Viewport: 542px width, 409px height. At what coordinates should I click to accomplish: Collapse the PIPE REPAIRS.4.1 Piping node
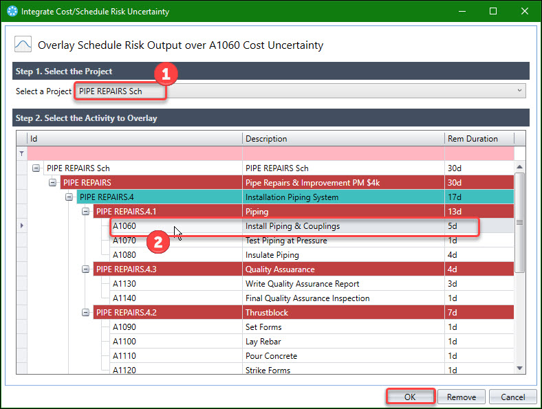coord(85,212)
